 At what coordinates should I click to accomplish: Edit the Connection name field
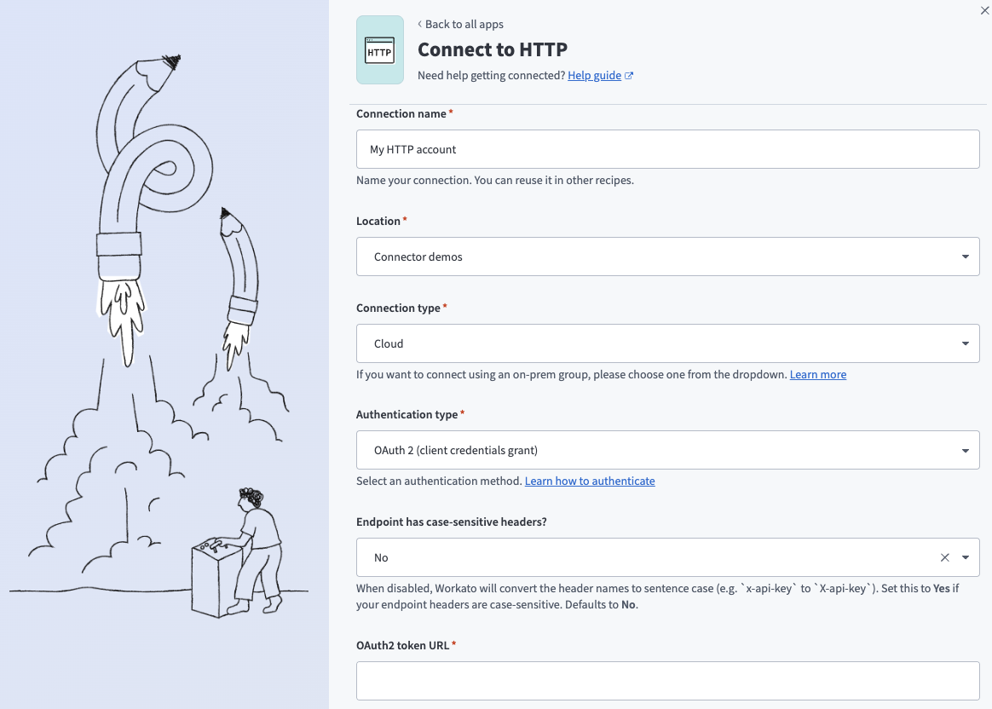pyautogui.click(x=667, y=149)
